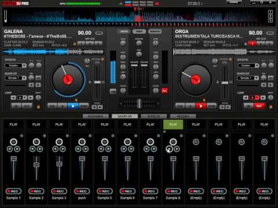Screen dimensions: 278x208
Task: Select the VIDEO tab in center panel
Action: click(139, 31)
